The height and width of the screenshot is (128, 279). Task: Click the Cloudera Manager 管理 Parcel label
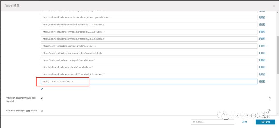pyautogui.click(x=22, y=111)
